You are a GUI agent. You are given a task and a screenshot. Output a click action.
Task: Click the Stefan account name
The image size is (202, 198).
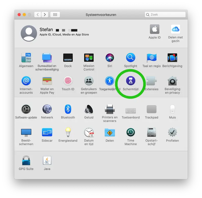tap(46, 30)
